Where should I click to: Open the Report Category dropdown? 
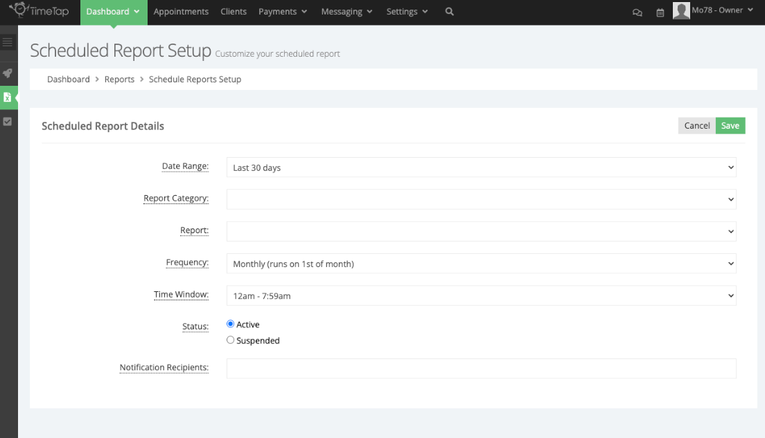(x=480, y=199)
